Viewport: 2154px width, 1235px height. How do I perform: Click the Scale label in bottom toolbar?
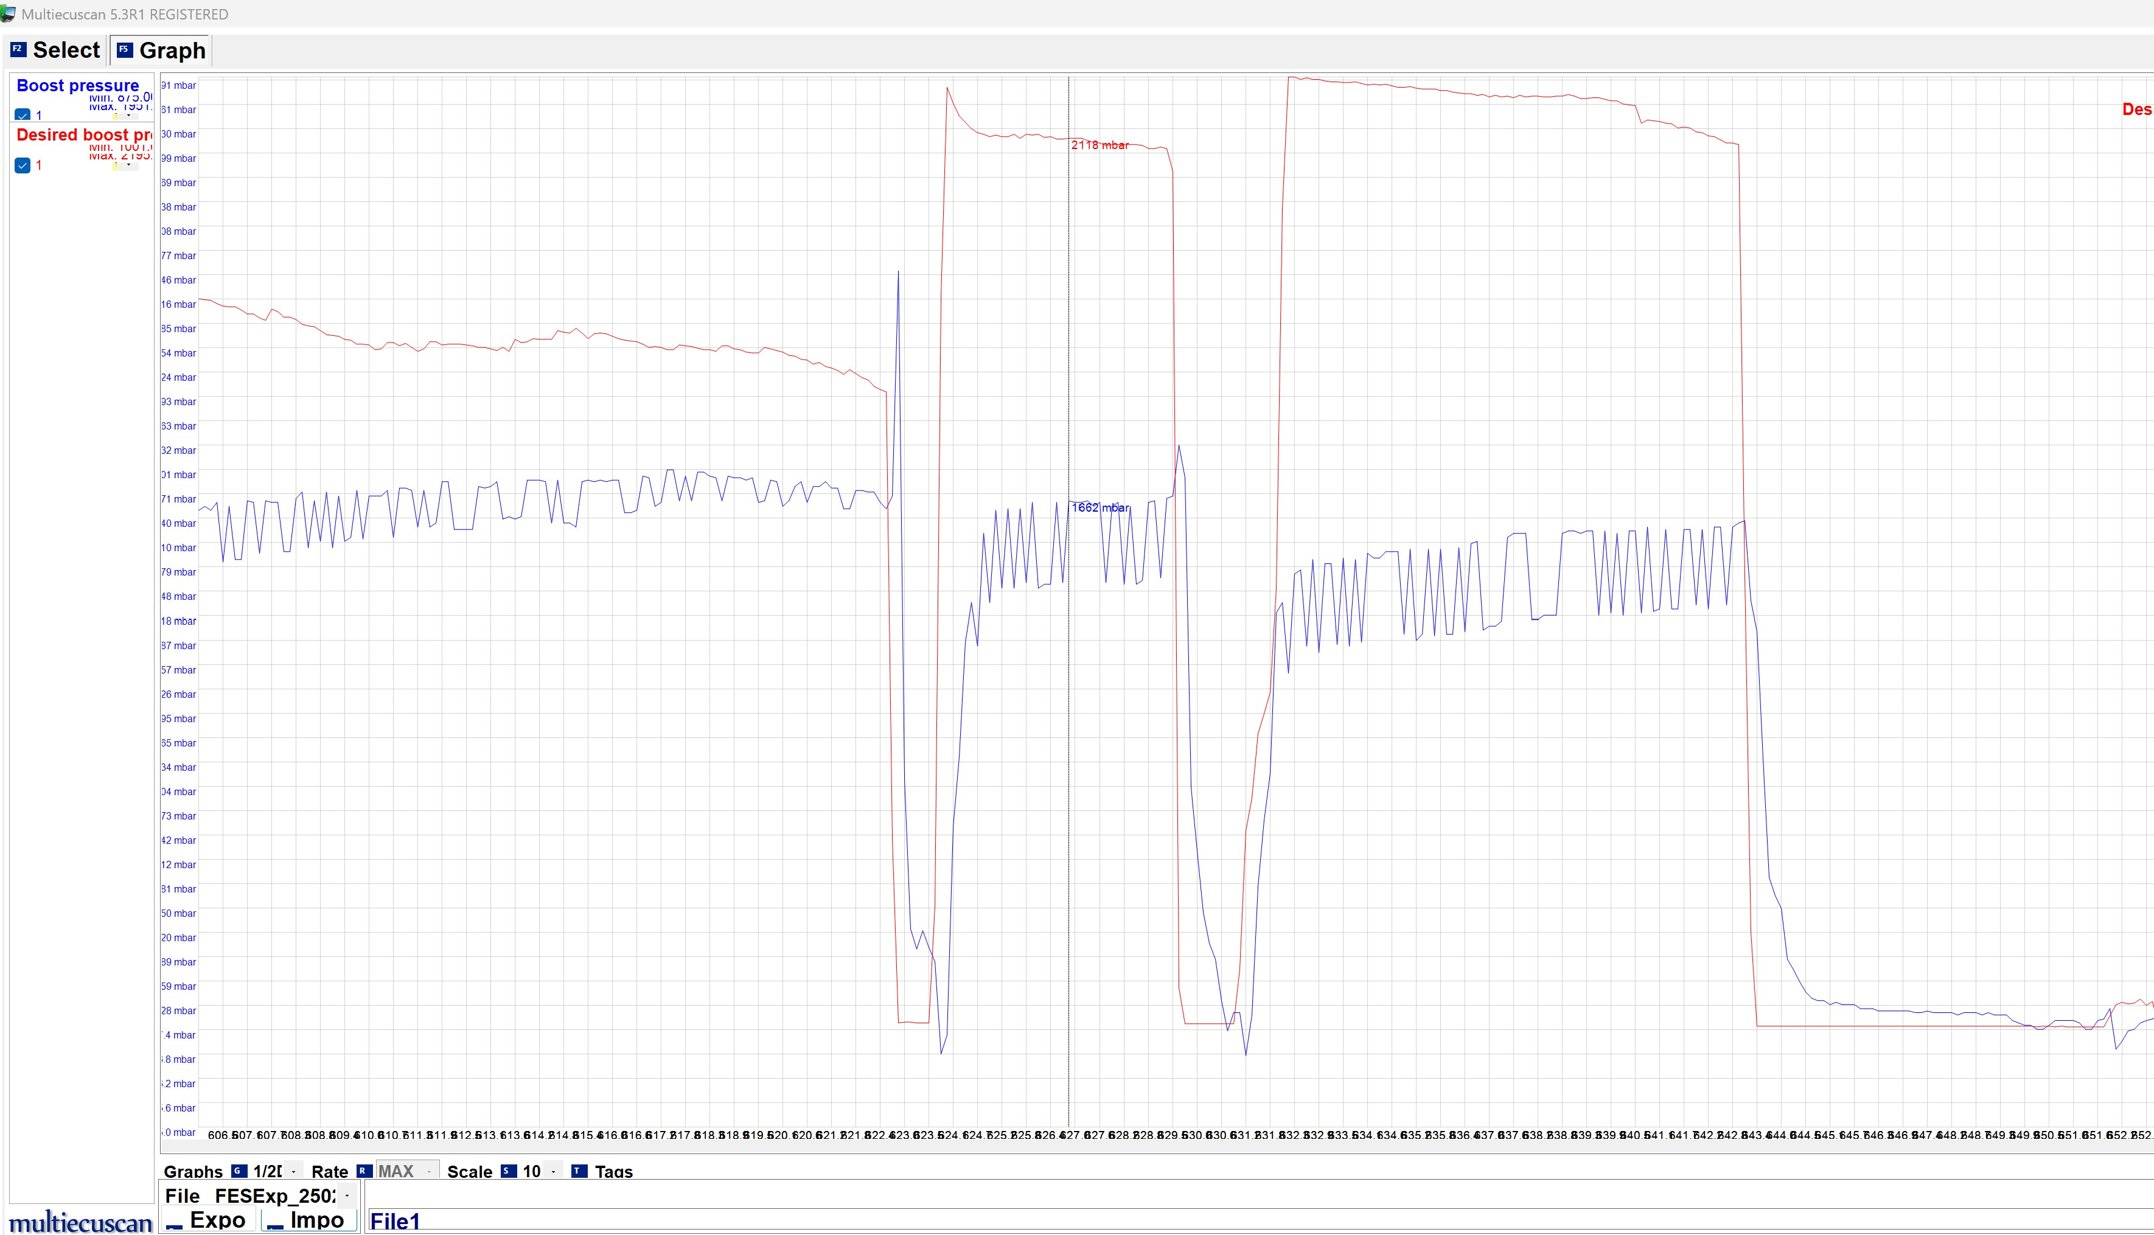pyautogui.click(x=469, y=1171)
